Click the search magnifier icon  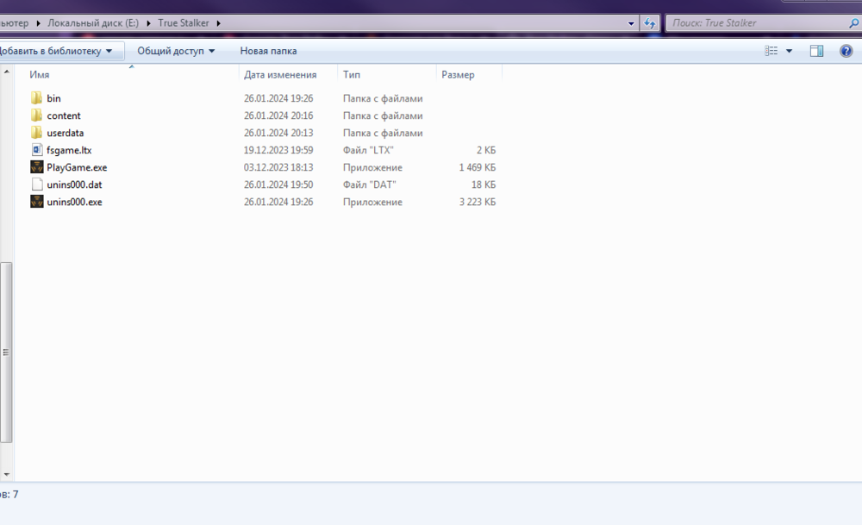(x=853, y=23)
